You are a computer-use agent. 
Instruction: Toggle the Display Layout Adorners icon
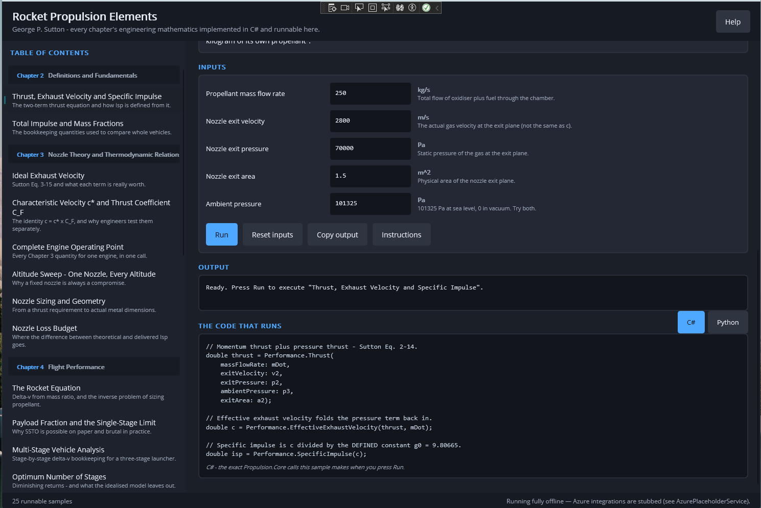(373, 8)
